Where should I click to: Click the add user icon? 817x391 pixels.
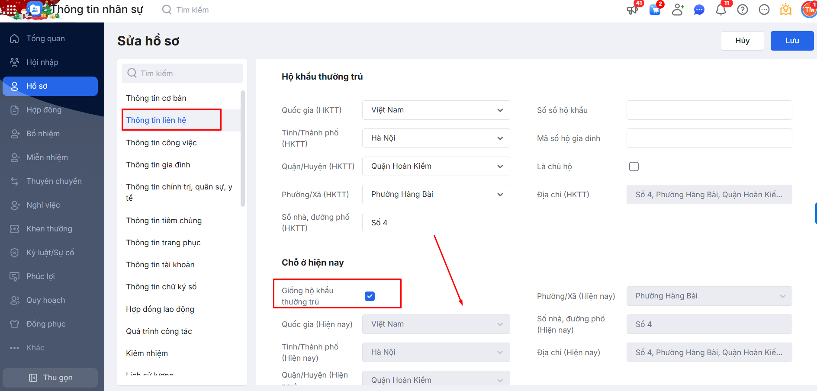678,10
